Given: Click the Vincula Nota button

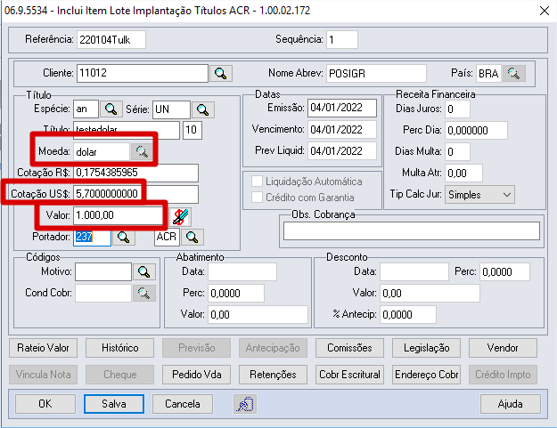Looking at the screenshot, I should 43,375.
